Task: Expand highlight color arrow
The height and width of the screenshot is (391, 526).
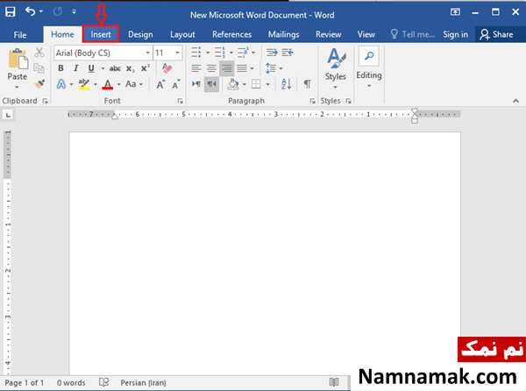Action: tap(96, 84)
